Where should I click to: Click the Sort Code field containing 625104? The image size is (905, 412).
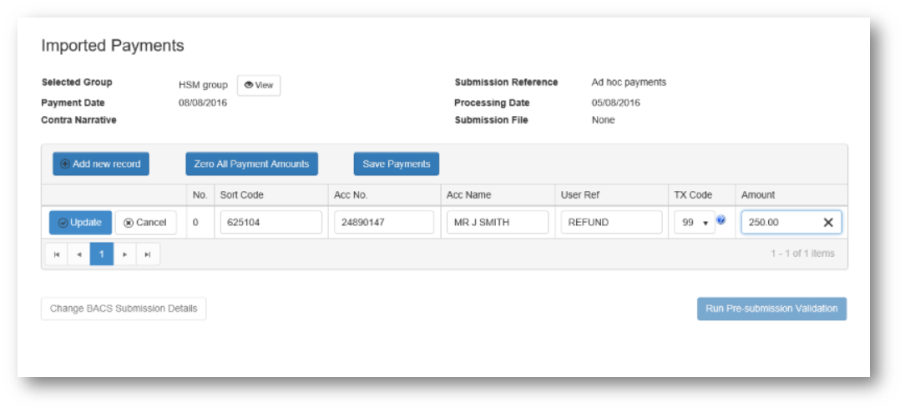click(x=270, y=223)
